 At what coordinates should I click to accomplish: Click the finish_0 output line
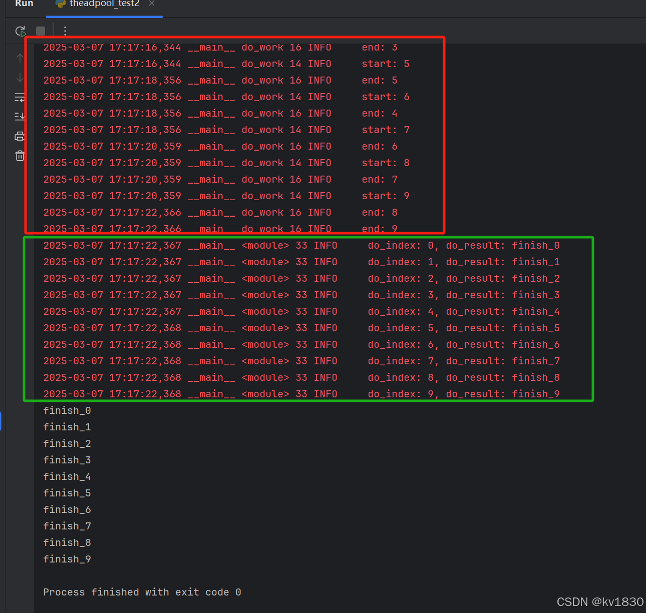[x=67, y=410]
